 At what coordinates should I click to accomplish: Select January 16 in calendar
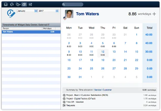[x=69, y=60]
